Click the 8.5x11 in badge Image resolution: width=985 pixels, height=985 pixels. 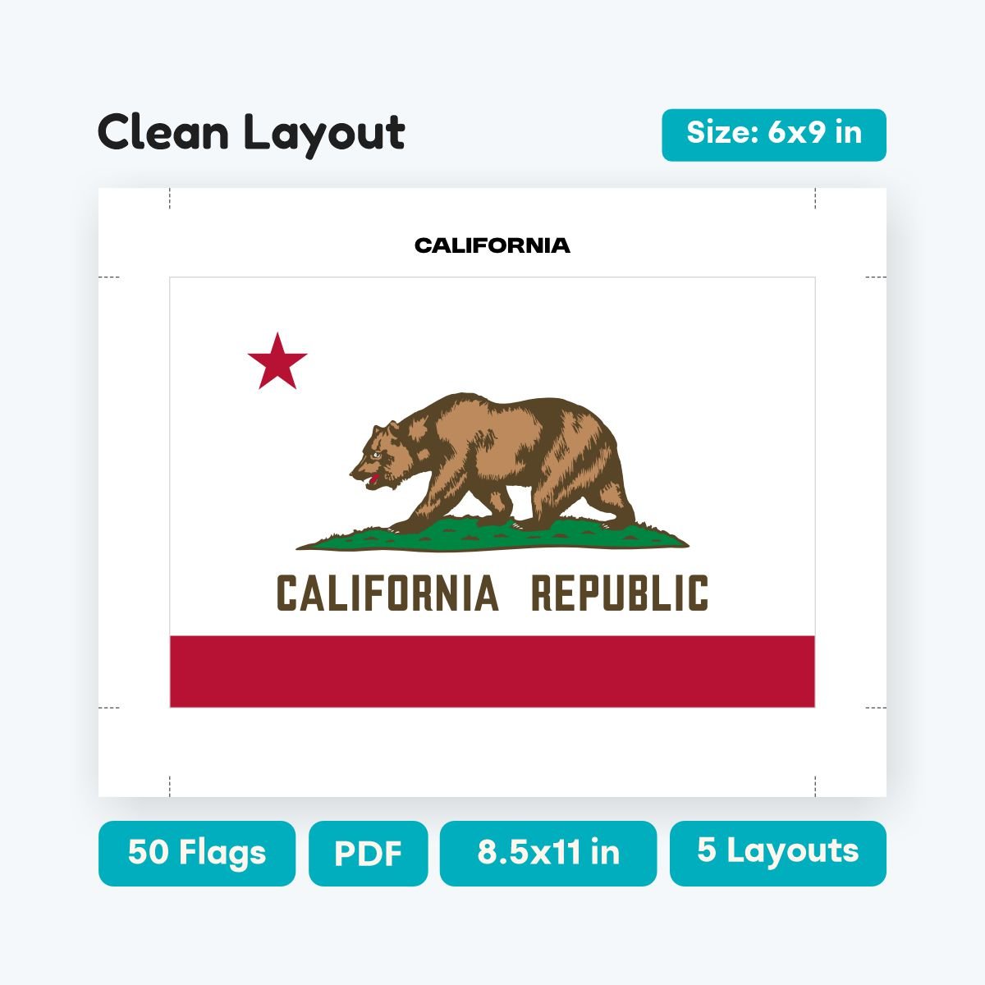(x=548, y=853)
